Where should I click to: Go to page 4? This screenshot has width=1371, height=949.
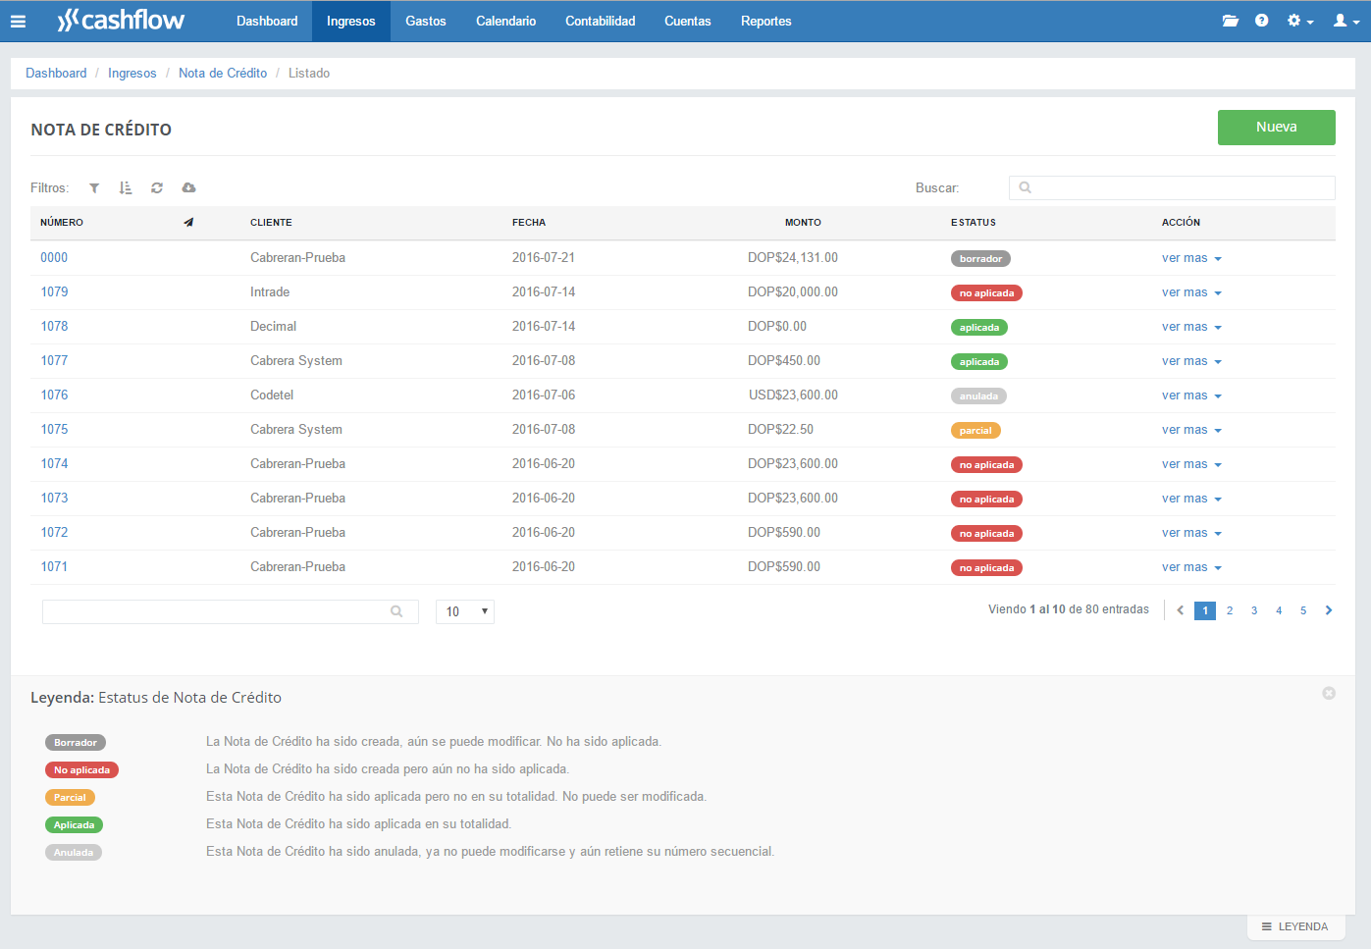(x=1279, y=610)
